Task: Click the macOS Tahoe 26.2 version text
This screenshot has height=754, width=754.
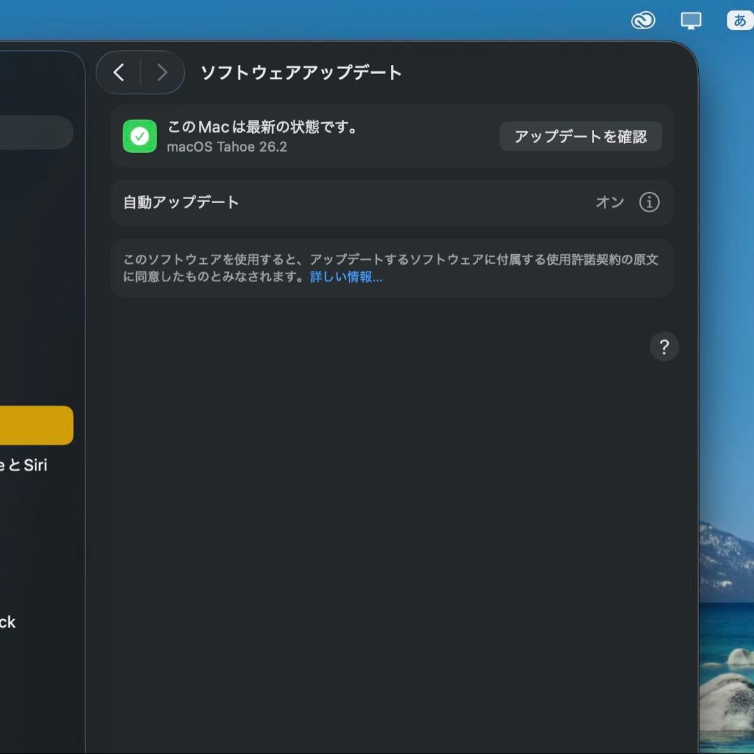Action: (227, 147)
